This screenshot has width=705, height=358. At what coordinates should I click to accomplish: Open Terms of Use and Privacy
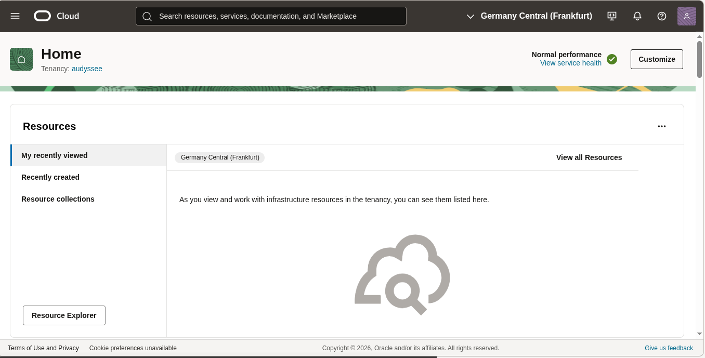pos(43,348)
